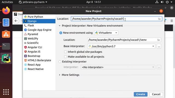Expand More Settings section
The height and width of the screenshot is (98, 175).
point(60,75)
